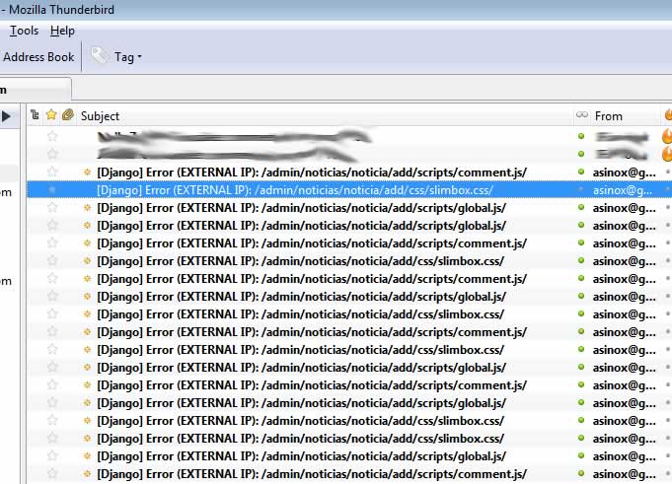The height and width of the screenshot is (484, 672).
Task: Star the global.js message directly below highlighted row
Action: 52,208
